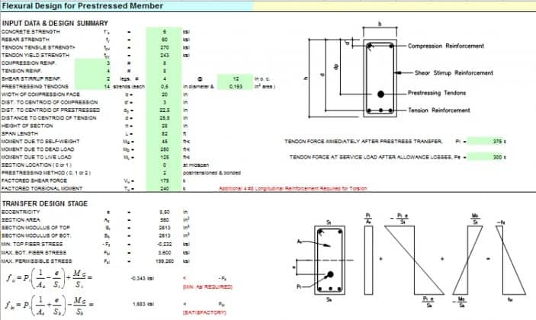Click the tendon yield strength value 243

(164, 56)
